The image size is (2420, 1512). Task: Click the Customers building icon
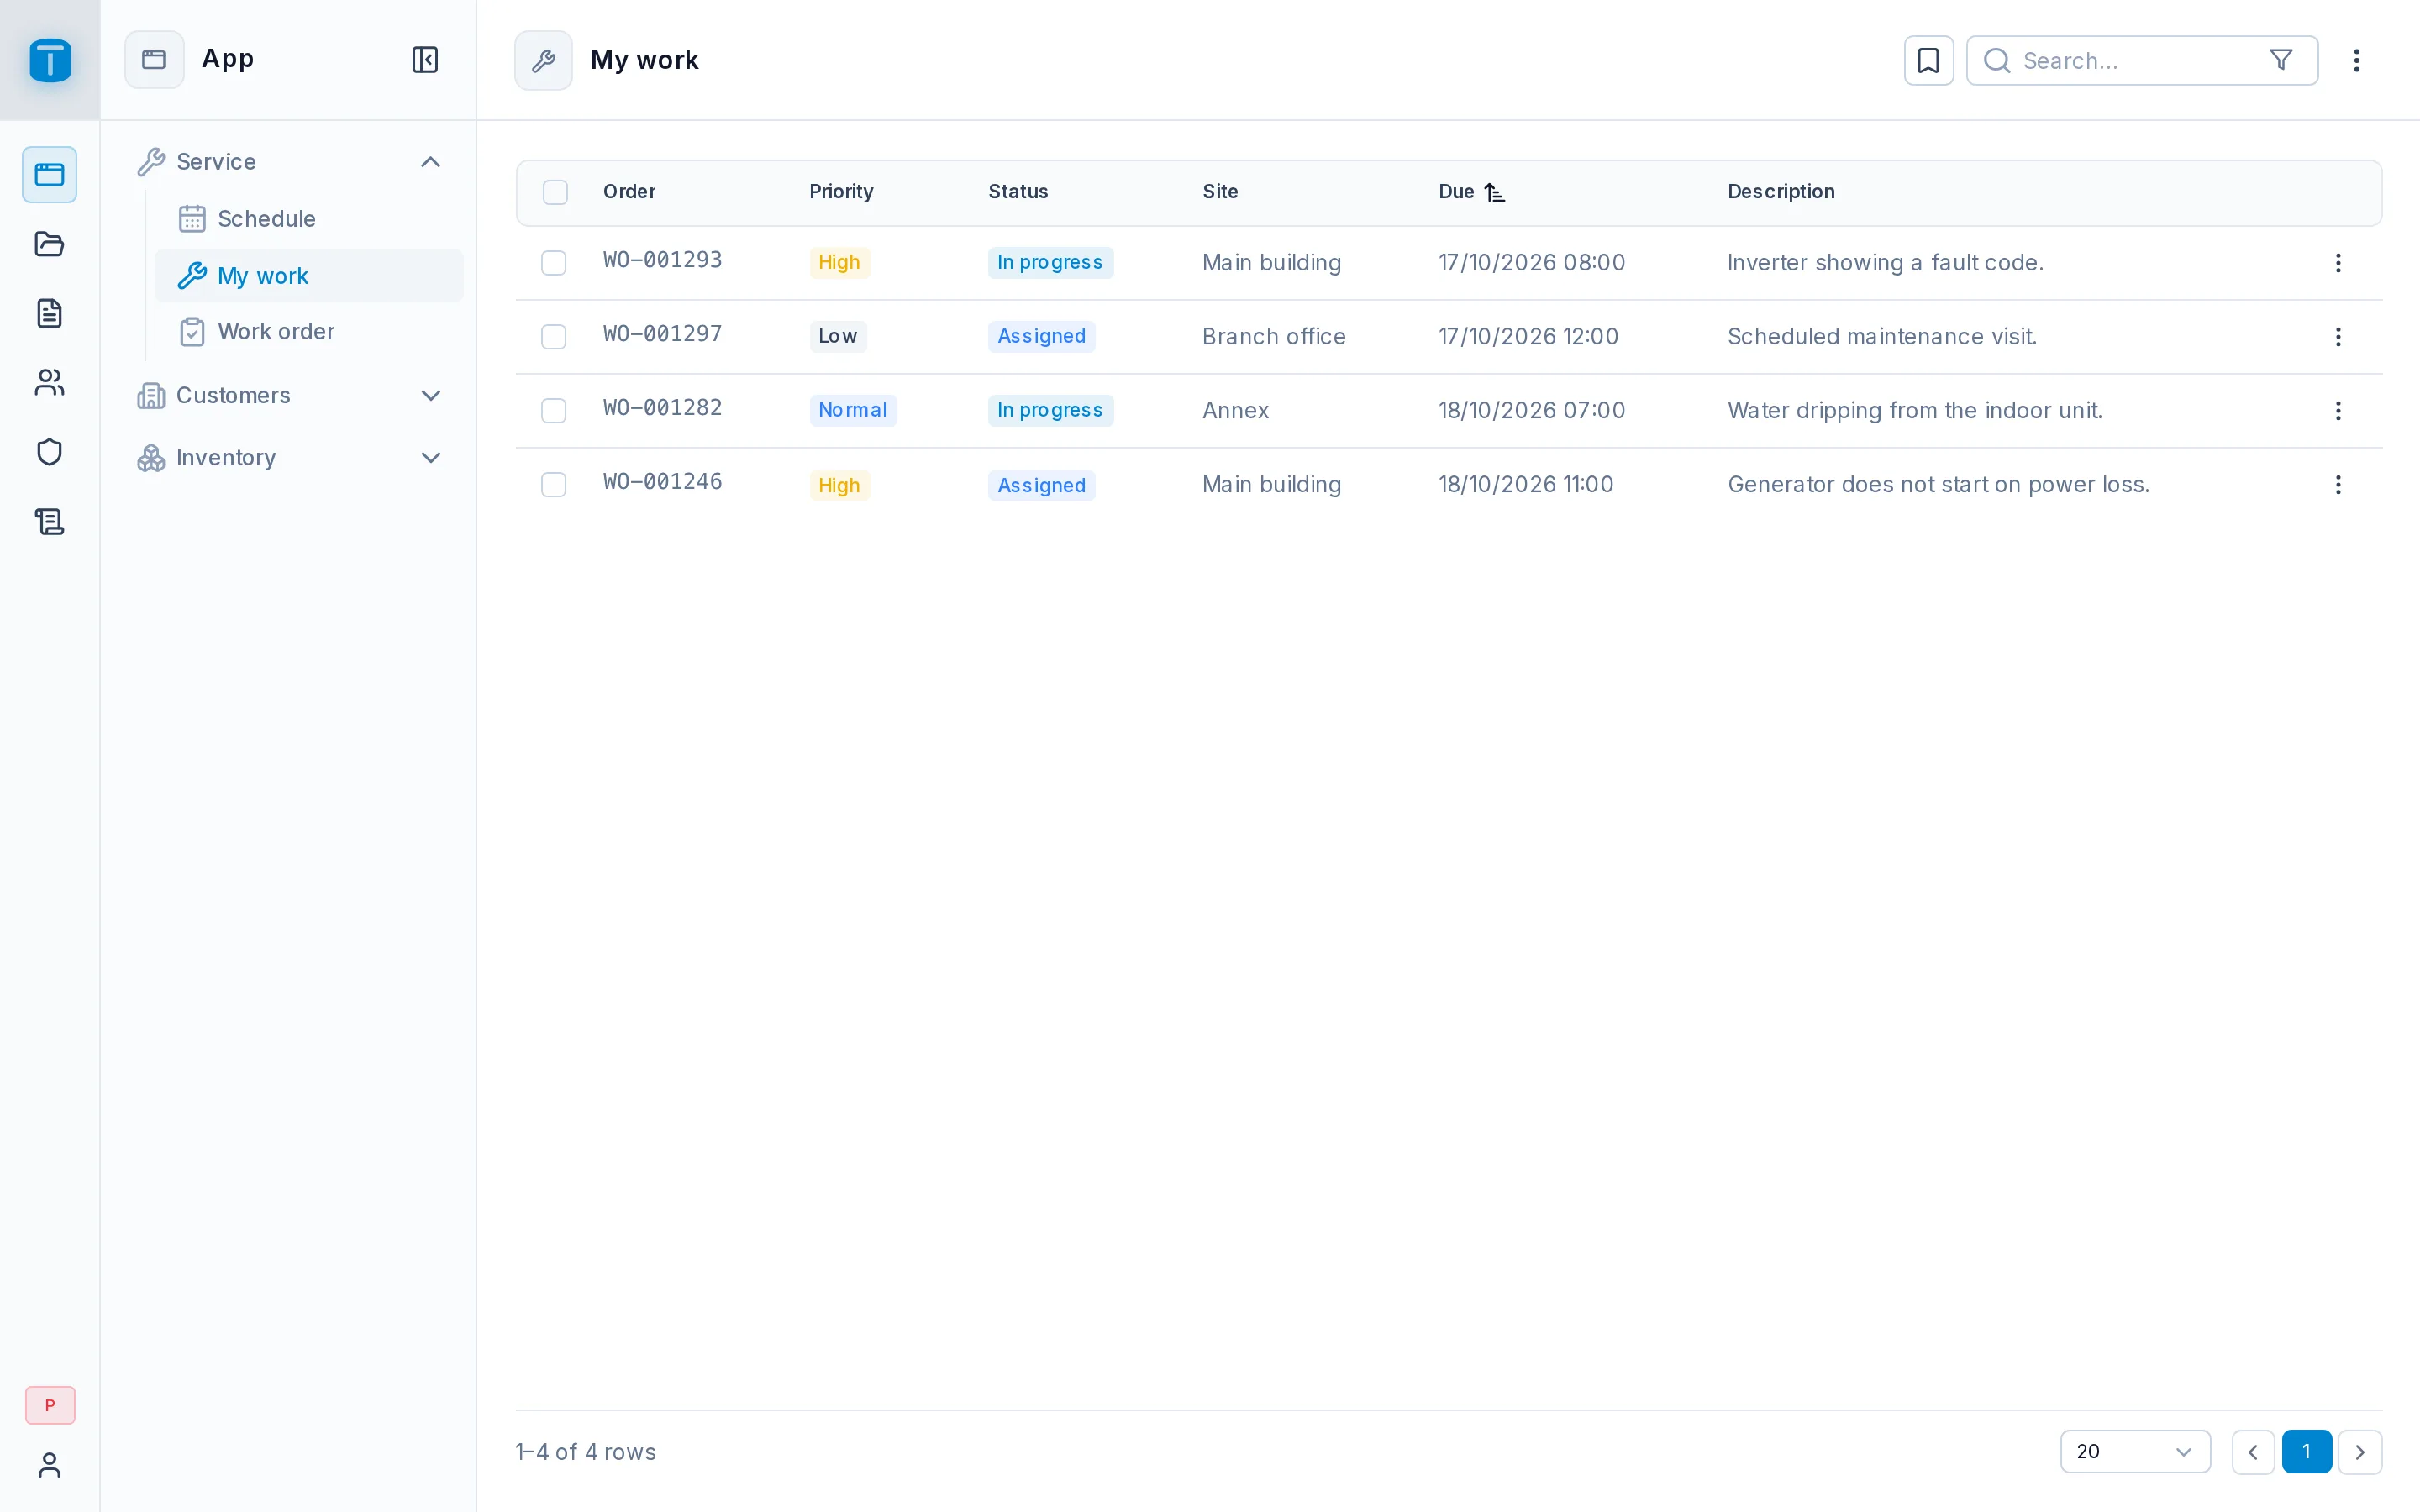coord(151,396)
